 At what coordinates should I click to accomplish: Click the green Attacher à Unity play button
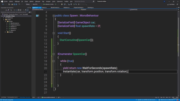(x=44, y=4)
